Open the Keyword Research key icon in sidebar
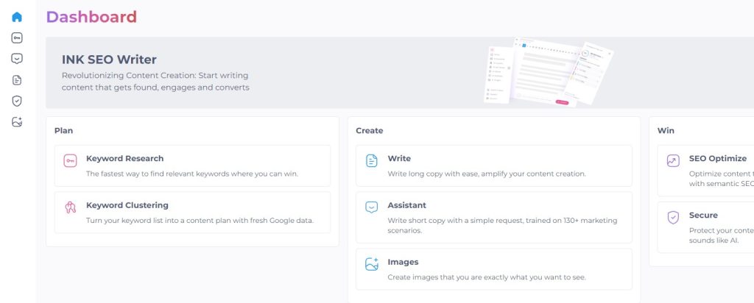This screenshot has height=303, width=754. coord(17,38)
